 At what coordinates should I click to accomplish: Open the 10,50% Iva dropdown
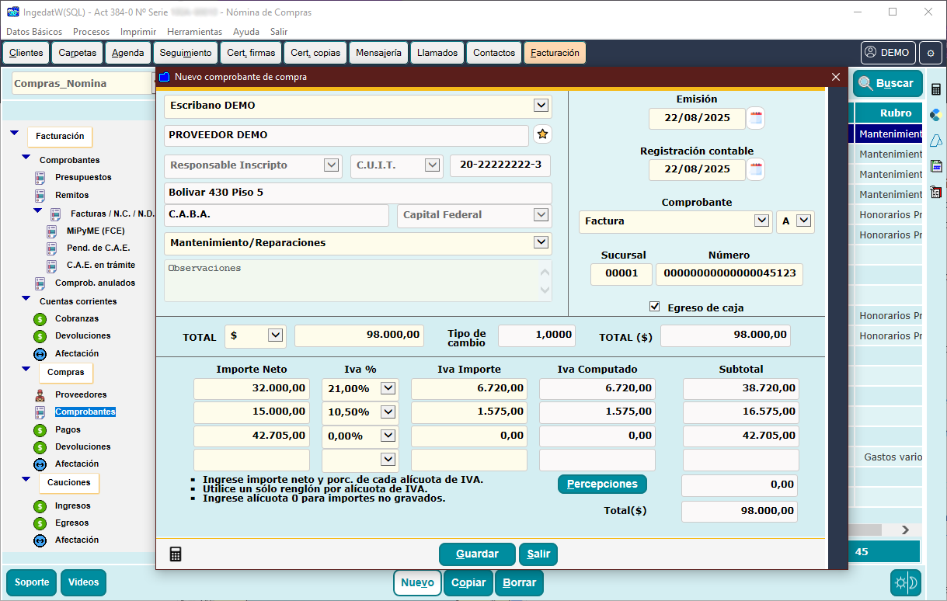388,412
